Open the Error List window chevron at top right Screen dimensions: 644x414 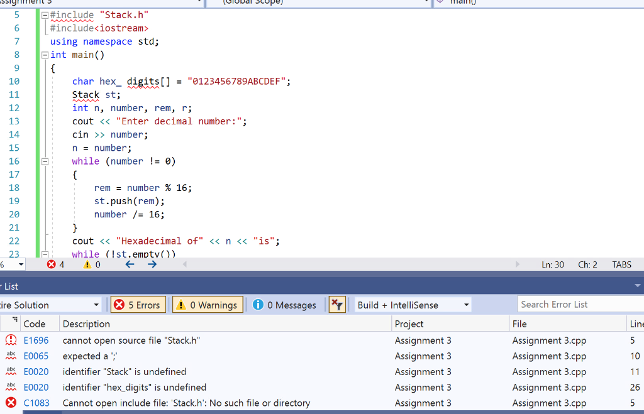click(638, 286)
